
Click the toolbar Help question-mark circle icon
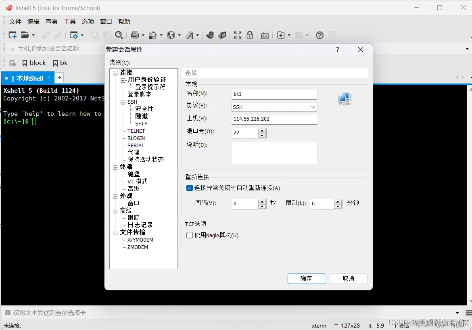320,35
